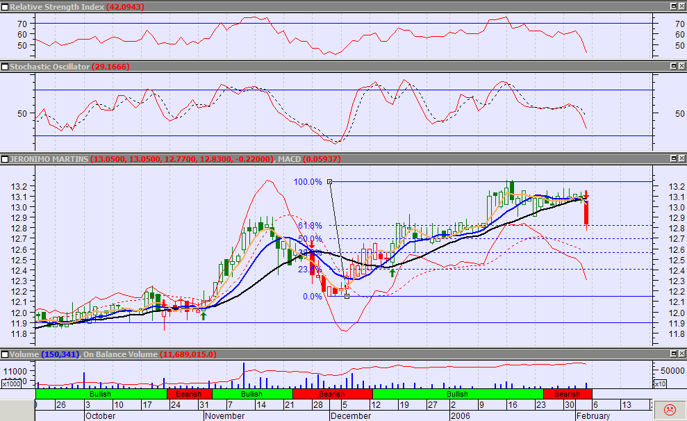Select the Fibonacci 0.0% label
The height and width of the screenshot is (421, 687).
pyautogui.click(x=313, y=297)
